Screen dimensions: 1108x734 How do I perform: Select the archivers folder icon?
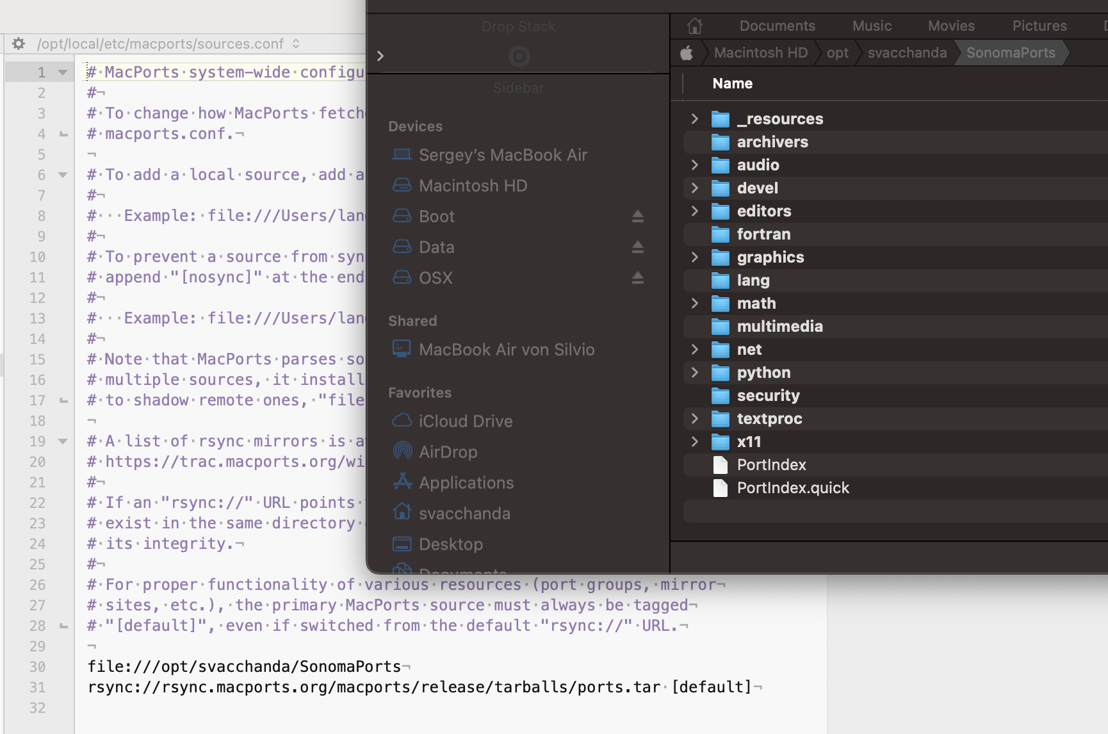click(721, 142)
